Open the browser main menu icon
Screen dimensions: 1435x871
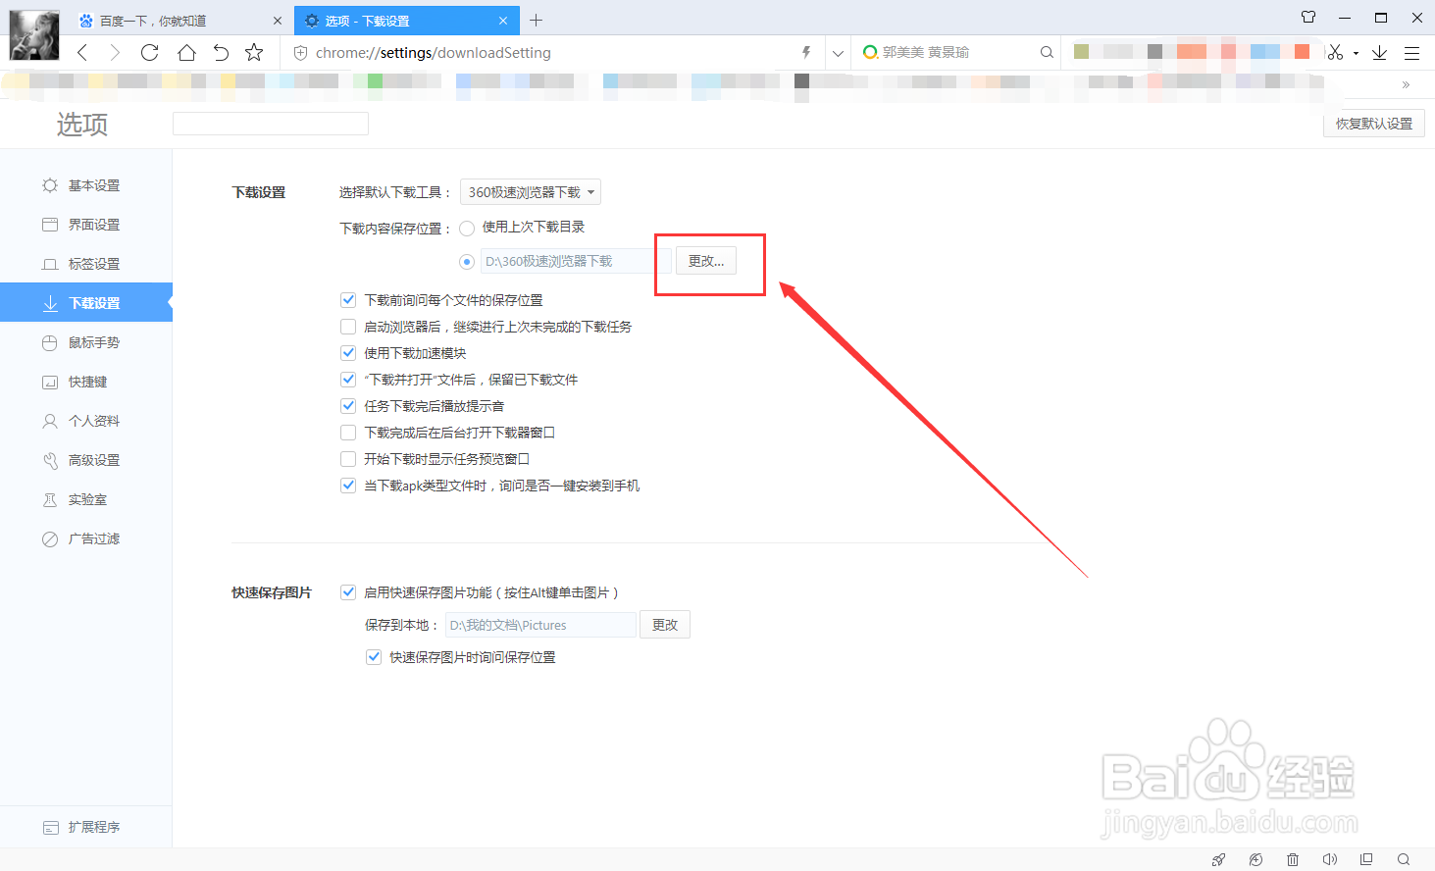pos(1411,53)
